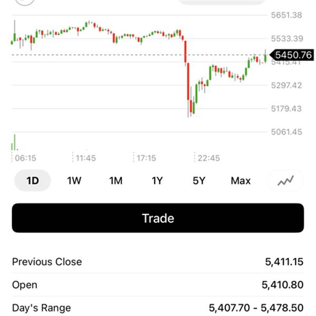Click the 22:45 time axis label

point(209,158)
